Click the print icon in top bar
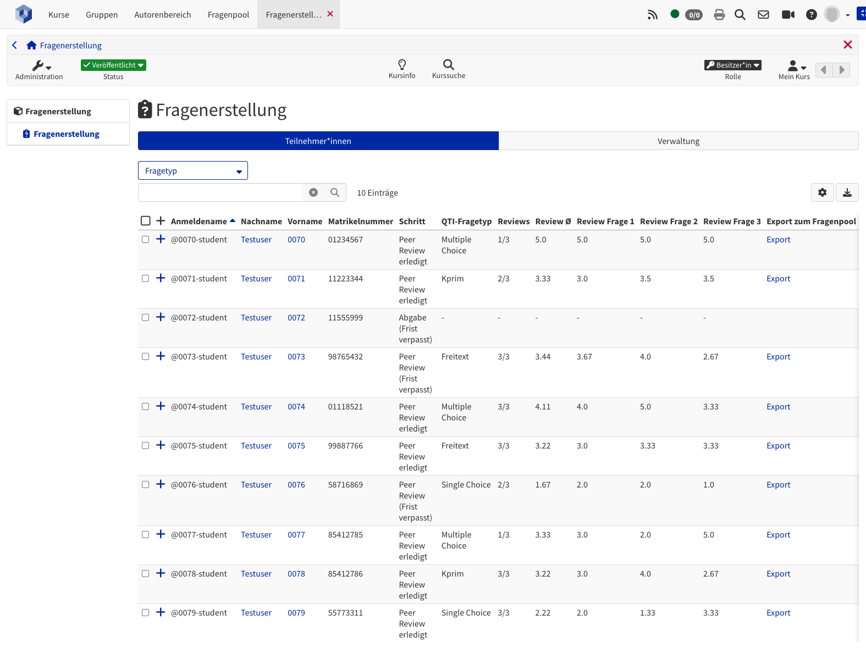 tap(719, 15)
